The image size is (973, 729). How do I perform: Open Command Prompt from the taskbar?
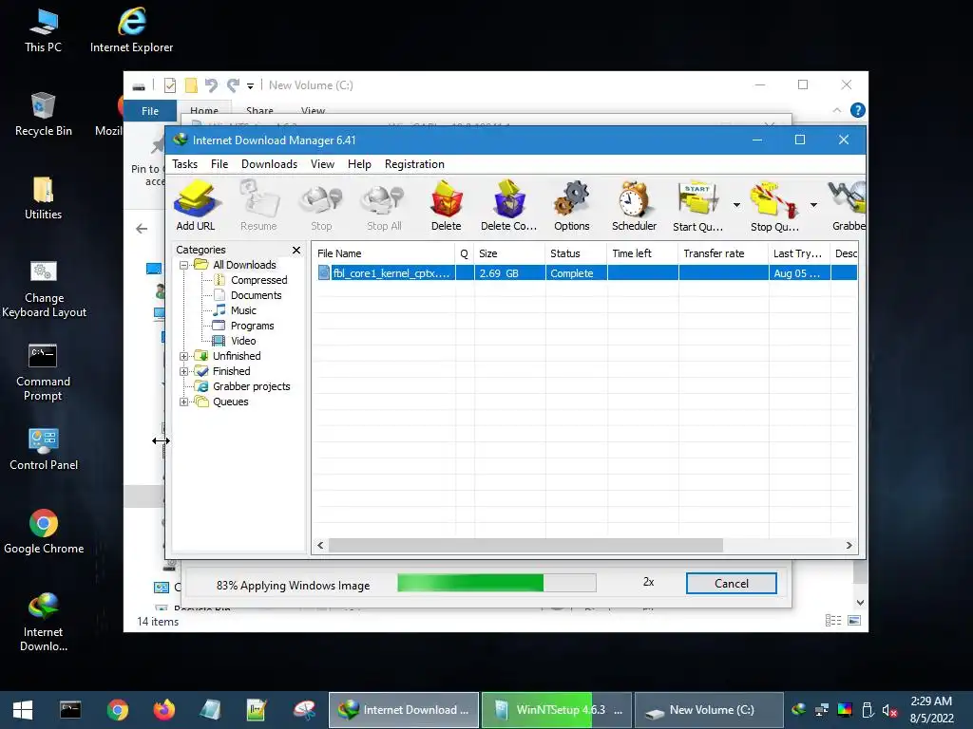pyautogui.click(x=70, y=710)
